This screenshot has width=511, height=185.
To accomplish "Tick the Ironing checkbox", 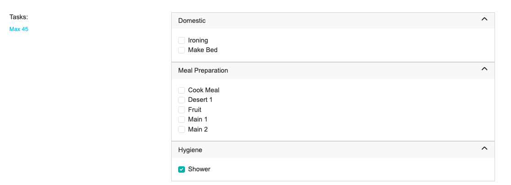I will coord(182,40).
